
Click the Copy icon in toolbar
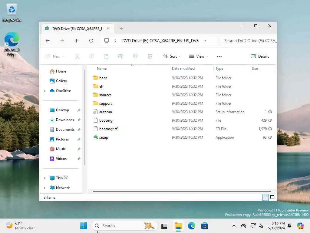click(x=92, y=56)
